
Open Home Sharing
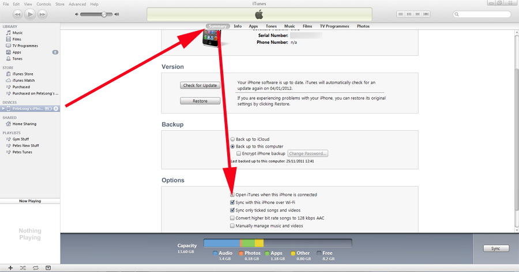coord(24,124)
